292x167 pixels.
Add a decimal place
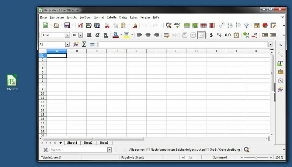tap(246, 35)
